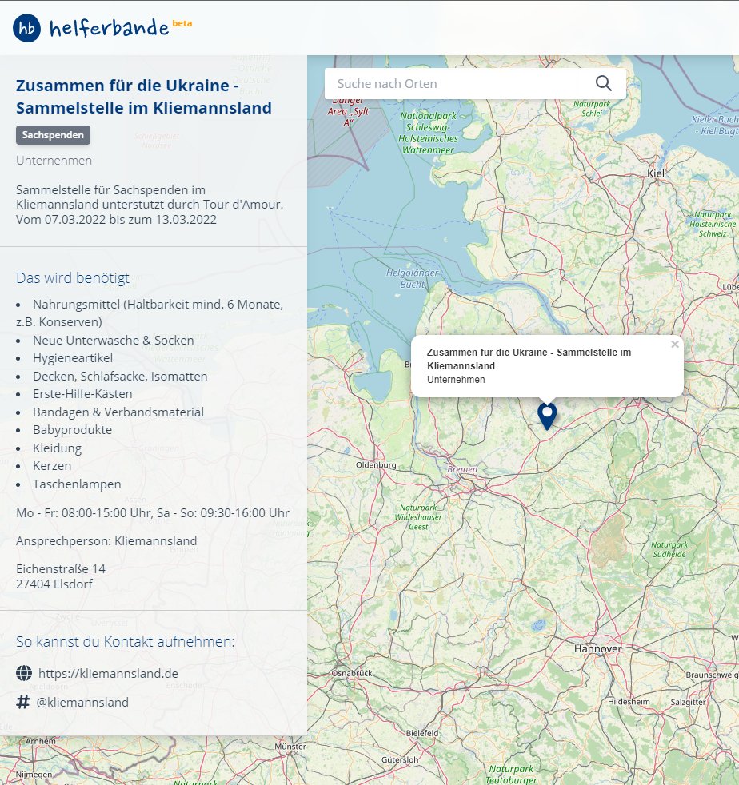Click the beta label next to the logo
The height and width of the screenshot is (785, 739).
[x=180, y=23]
